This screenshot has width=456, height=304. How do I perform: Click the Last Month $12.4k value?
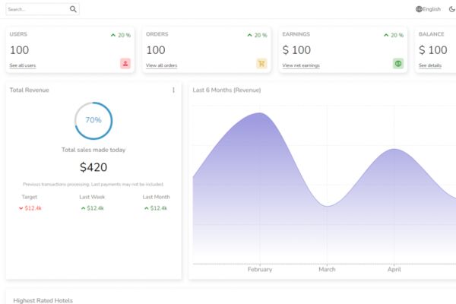point(159,208)
